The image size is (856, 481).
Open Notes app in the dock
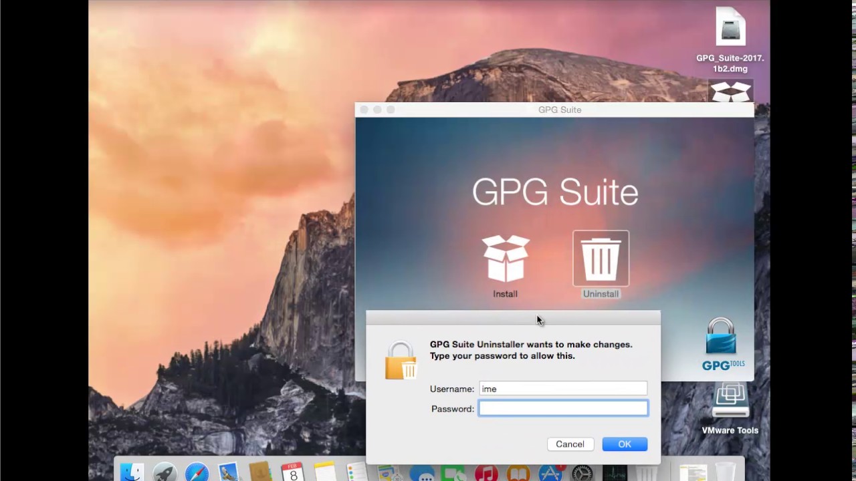pyautogui.click(x=325, y=472)
